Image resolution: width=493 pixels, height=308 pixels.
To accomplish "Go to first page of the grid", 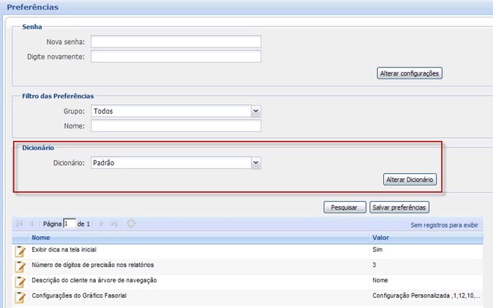I will [20, 224].
